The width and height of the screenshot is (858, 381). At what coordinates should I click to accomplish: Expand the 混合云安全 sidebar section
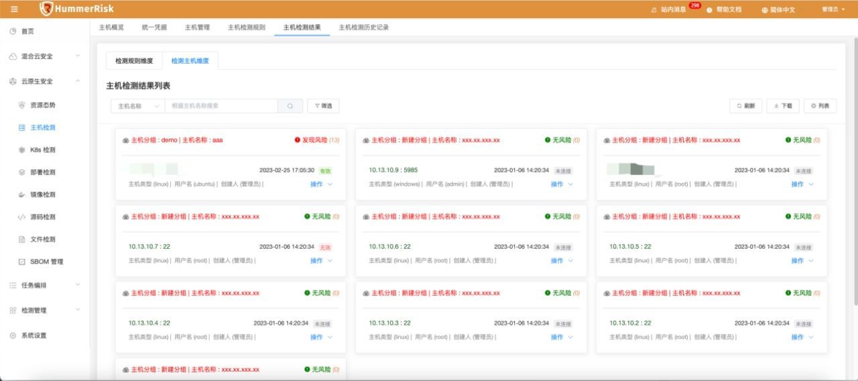[x=44, y=56]
